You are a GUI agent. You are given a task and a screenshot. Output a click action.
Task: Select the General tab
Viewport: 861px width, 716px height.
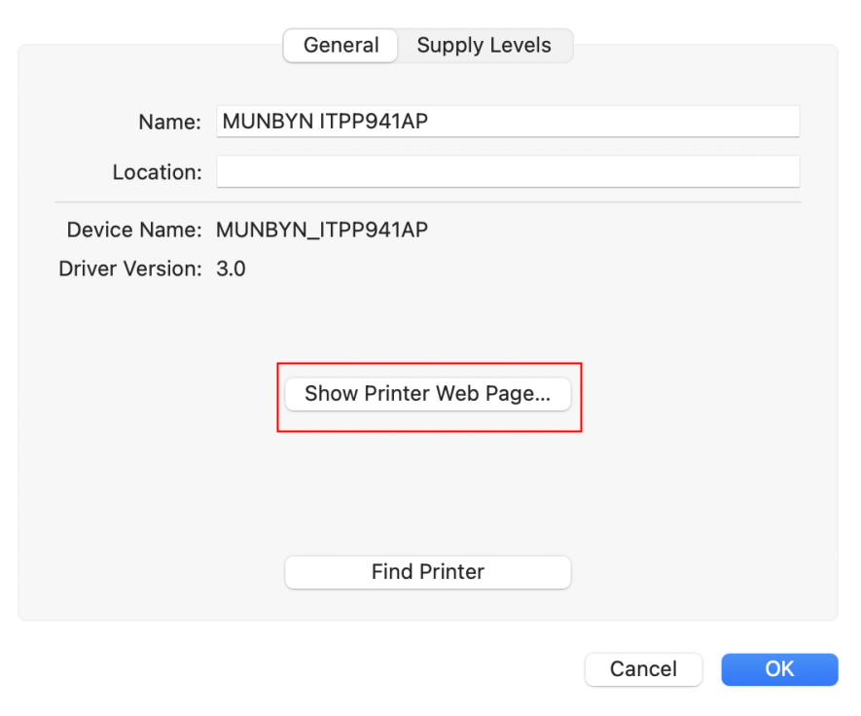click(341, 45)
